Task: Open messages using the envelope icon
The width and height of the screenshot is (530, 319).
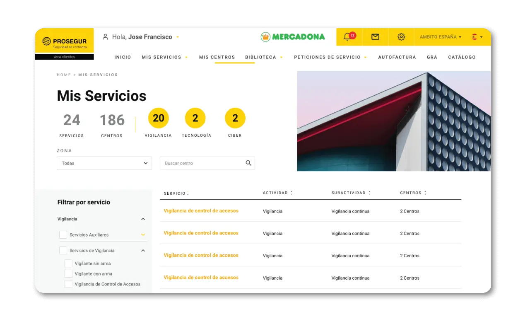Action: pyautogui.click(x=375, y=36)
